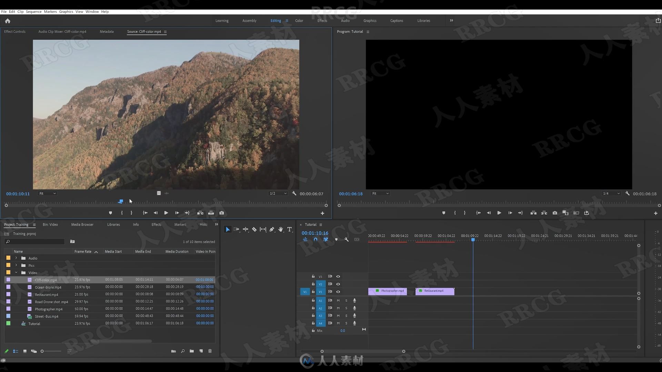
Task: Click the Project panel search field
Action: 34,242
